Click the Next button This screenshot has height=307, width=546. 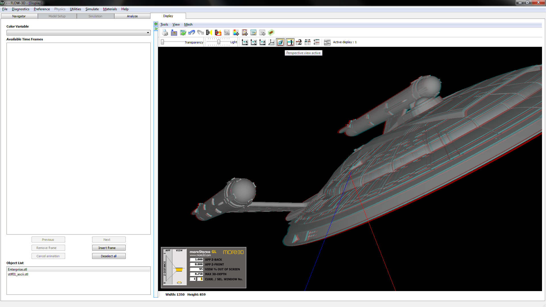109,240
